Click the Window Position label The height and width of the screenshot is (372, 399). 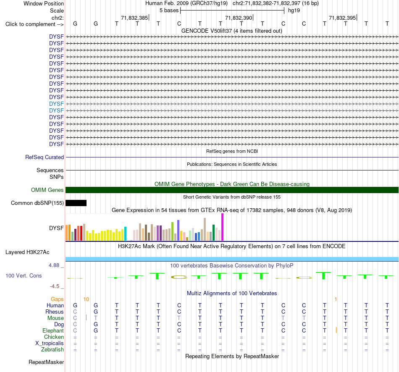click(44, 3)
